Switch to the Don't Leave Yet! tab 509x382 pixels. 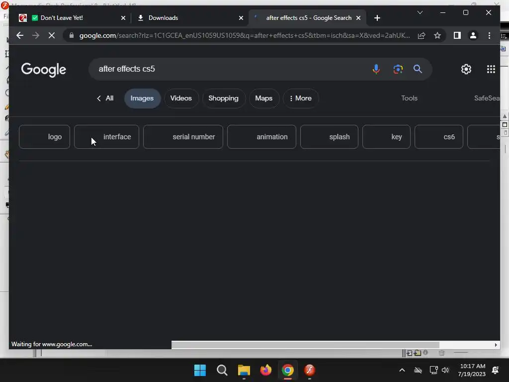71,18
